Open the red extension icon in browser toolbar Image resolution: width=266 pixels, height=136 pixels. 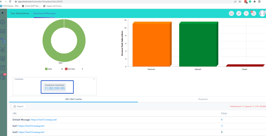click(246, 2)
